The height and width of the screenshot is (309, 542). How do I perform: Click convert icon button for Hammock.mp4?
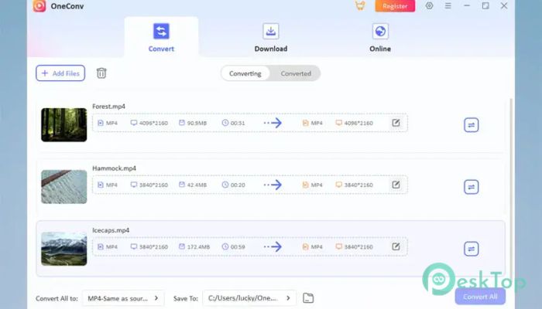[x=471, y=187]
